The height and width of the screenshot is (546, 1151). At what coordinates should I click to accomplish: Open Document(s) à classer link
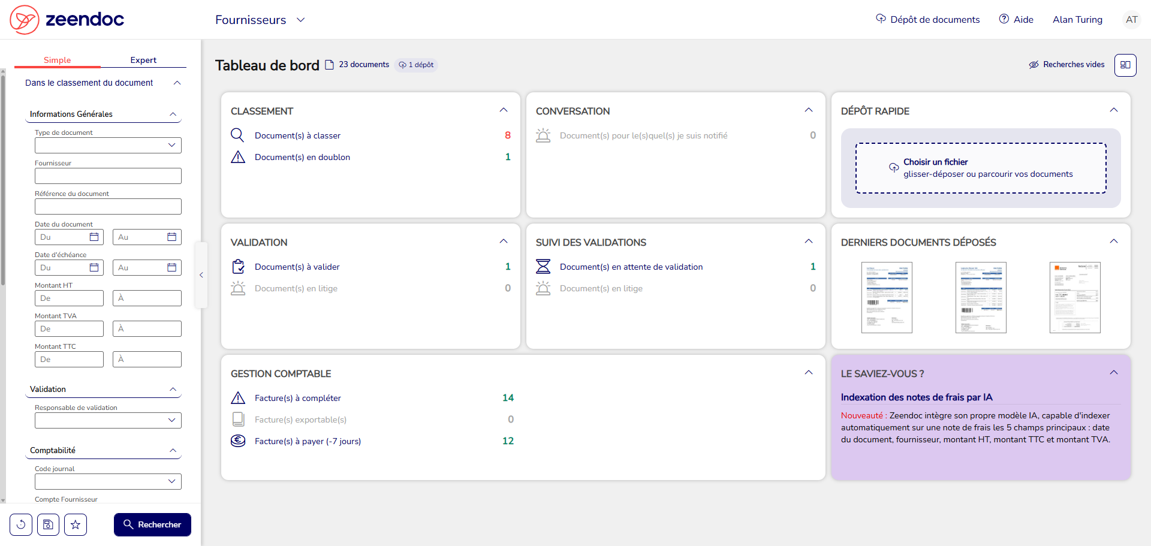tap(297, 135)
